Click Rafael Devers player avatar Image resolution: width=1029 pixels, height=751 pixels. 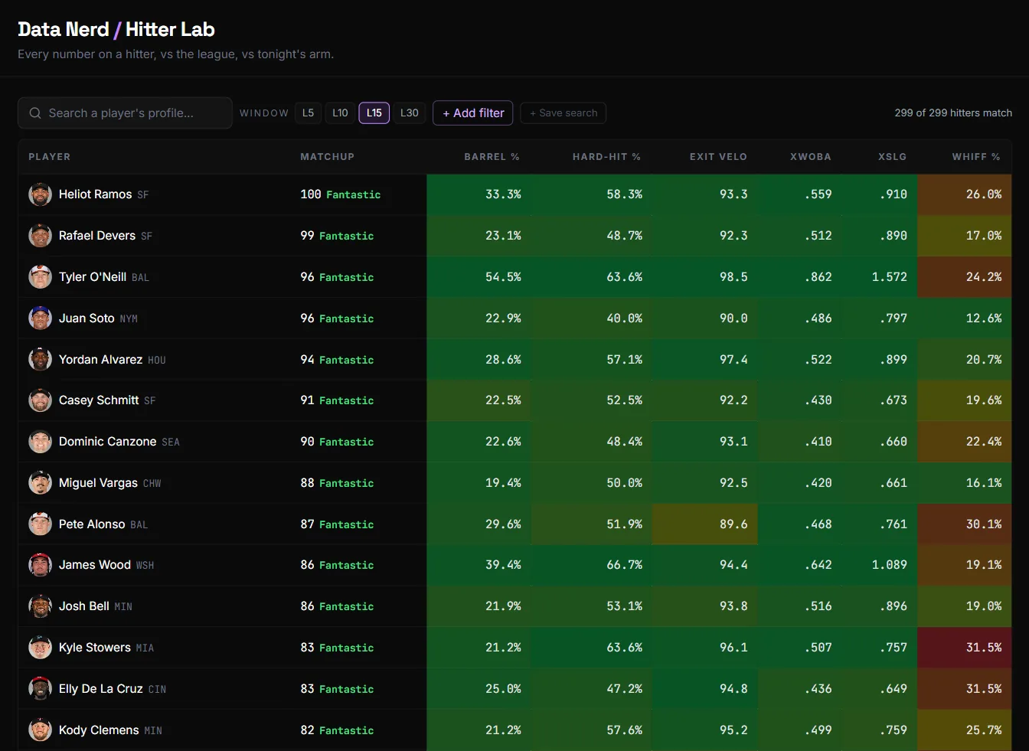click(40, 236)
